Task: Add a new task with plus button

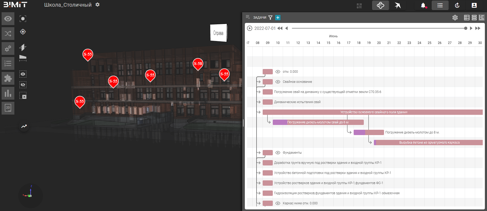Action: (x=278, y=18)
